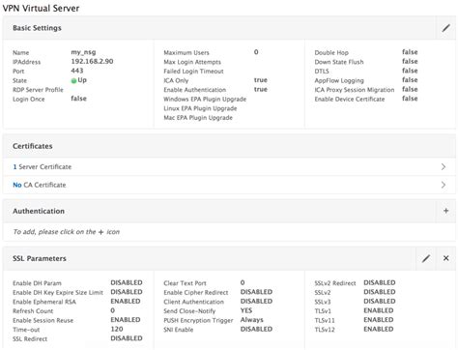Screen dimensions: 458x350
Task: Select Enable Cipher Redirect DISABLED value
Action: 256,292
